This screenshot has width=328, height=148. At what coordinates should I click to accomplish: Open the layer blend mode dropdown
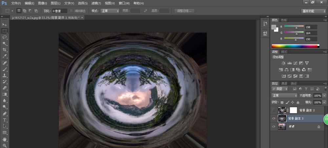click(284, 95)
